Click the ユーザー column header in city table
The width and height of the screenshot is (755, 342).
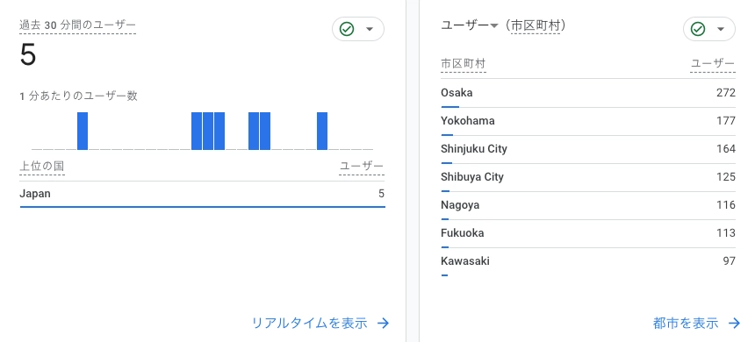(x=713, y=63)
